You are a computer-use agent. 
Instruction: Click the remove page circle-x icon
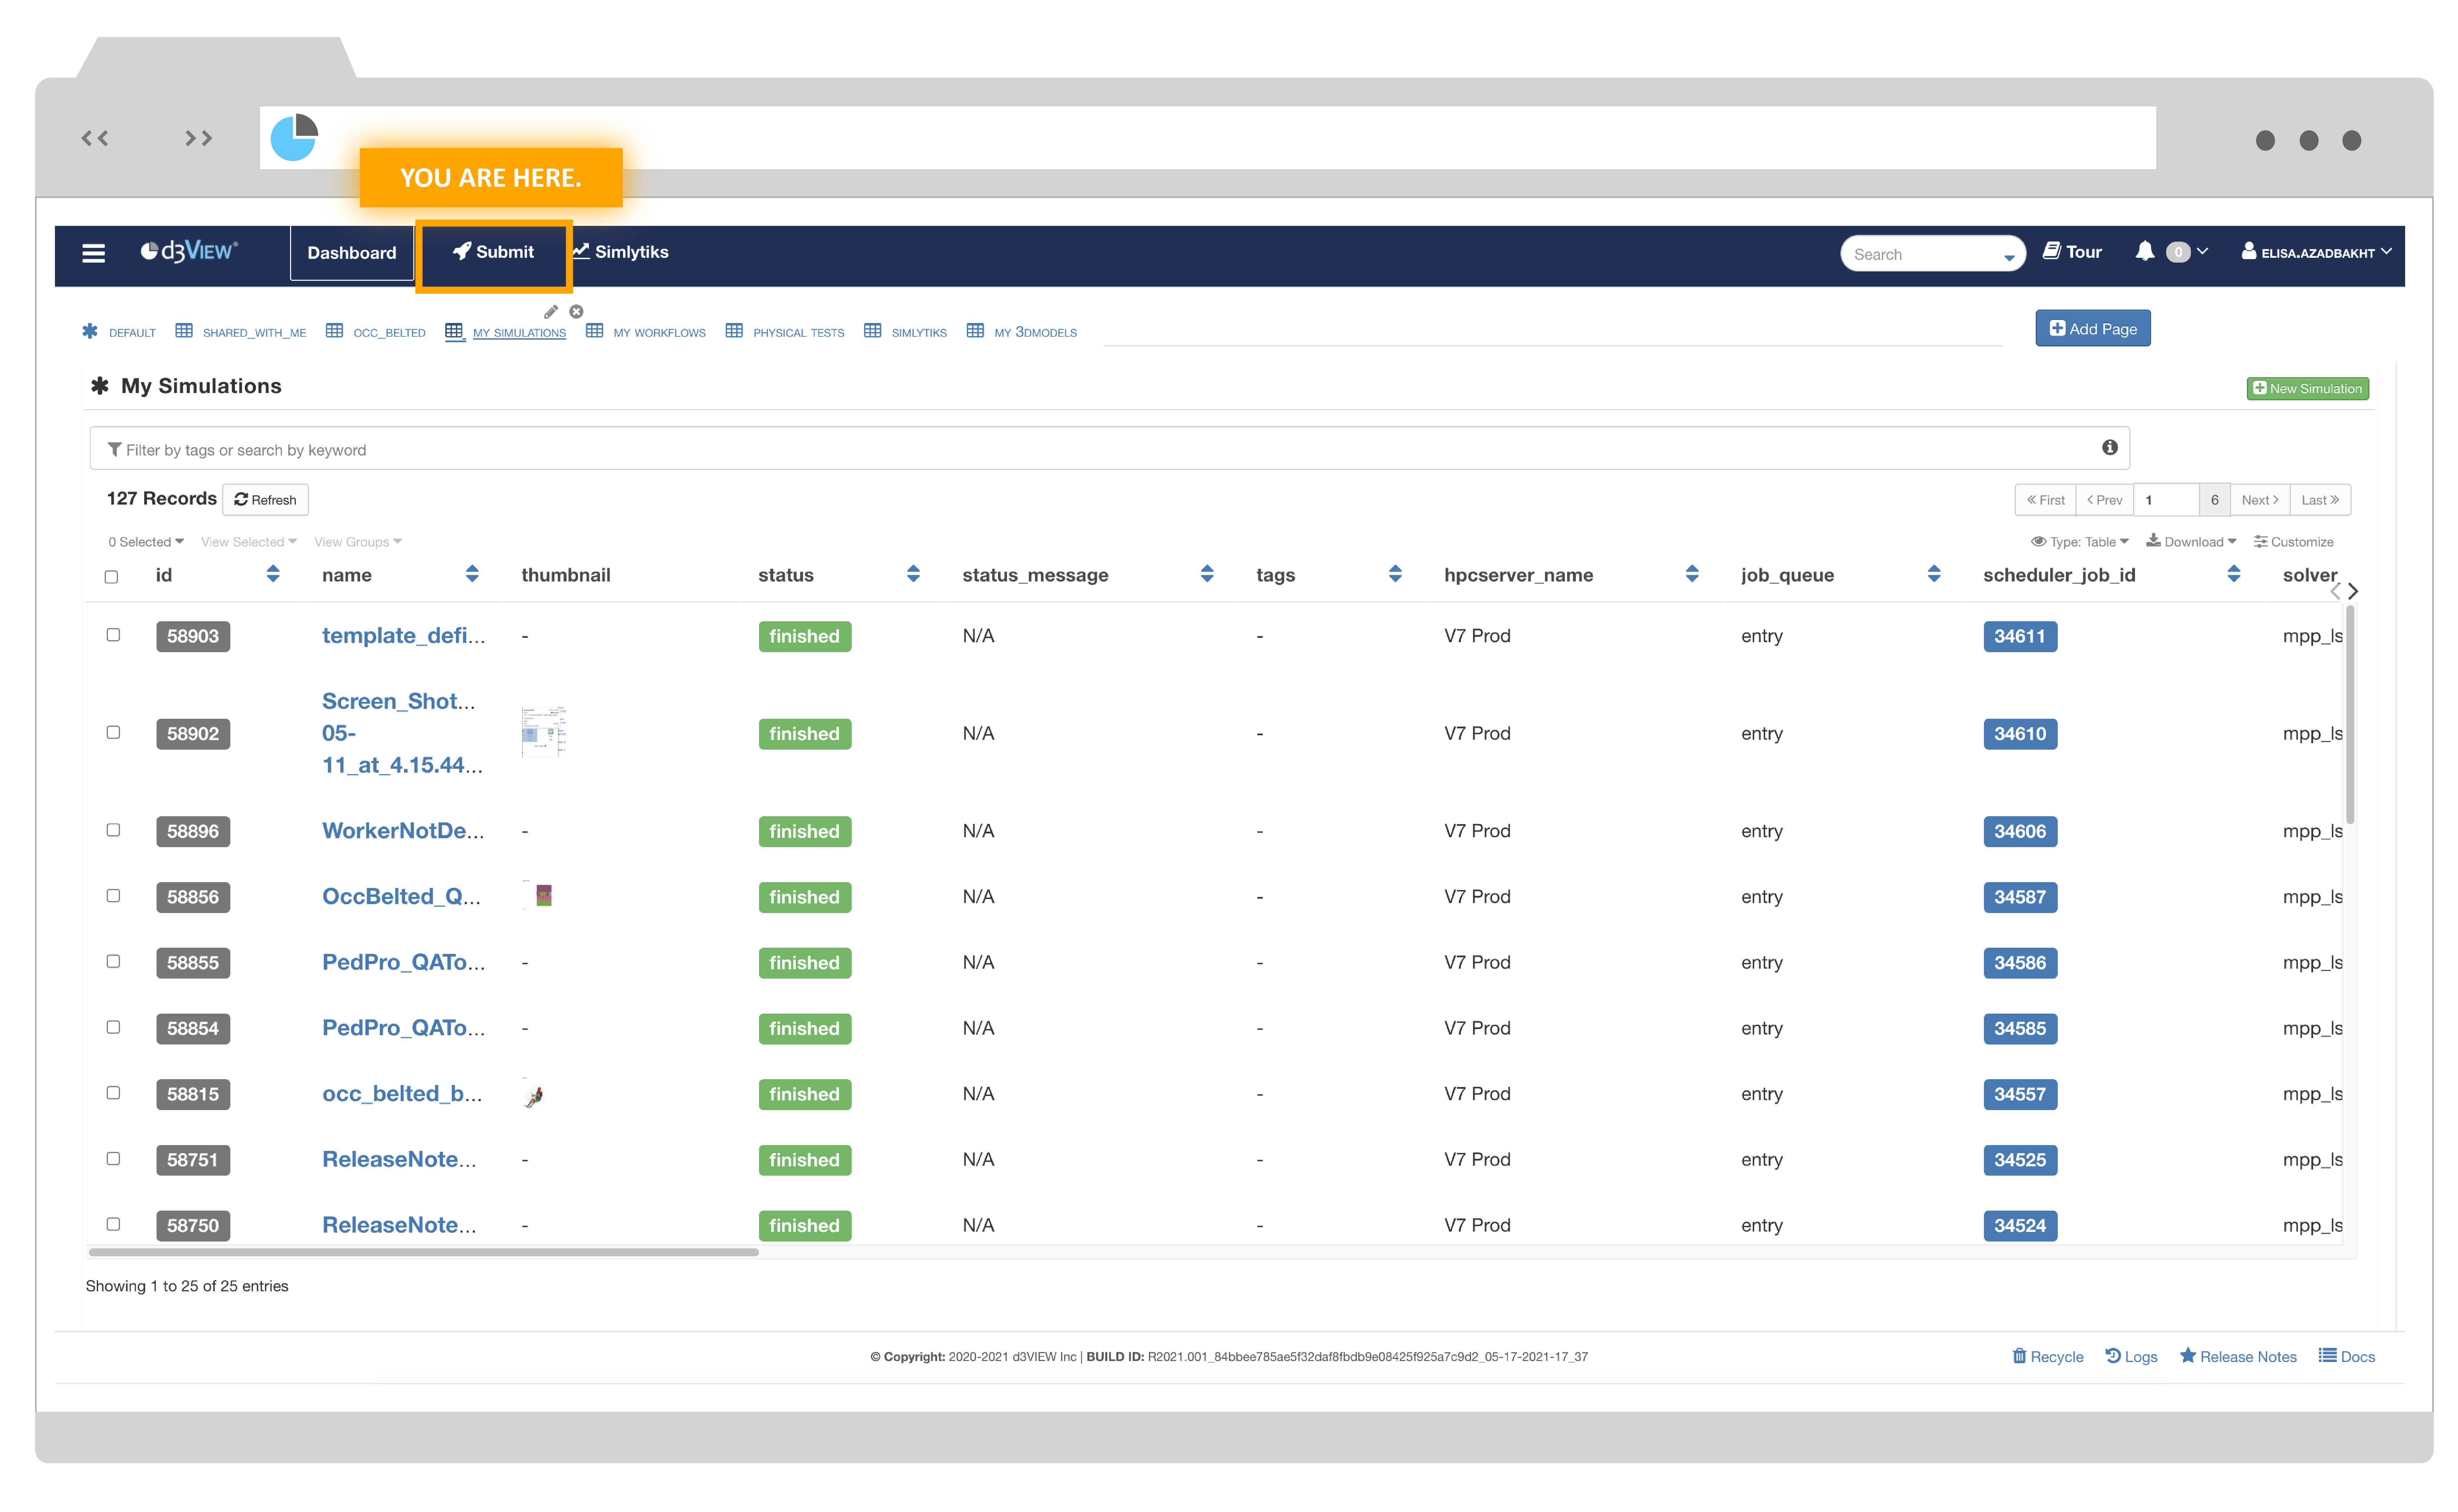[x=576, y=312]
